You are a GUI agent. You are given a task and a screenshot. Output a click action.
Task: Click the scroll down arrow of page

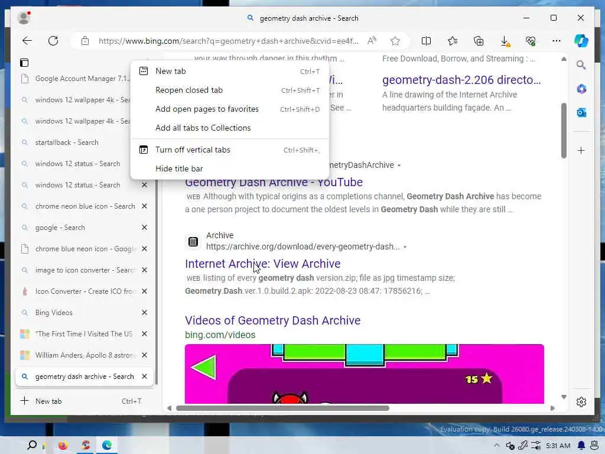[x=564, y=397]
